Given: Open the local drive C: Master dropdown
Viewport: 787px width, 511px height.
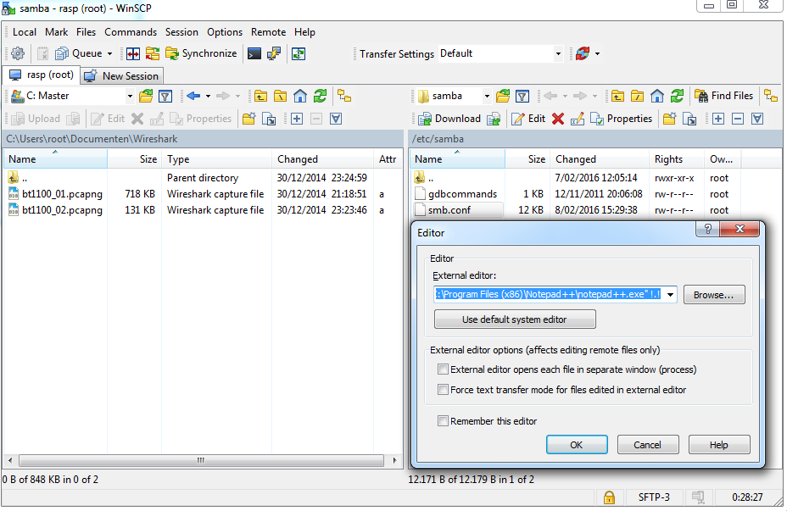Looking at the screenshot, I should [130, 97].
